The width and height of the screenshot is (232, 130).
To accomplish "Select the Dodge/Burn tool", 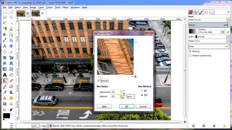I will point(11,110).
